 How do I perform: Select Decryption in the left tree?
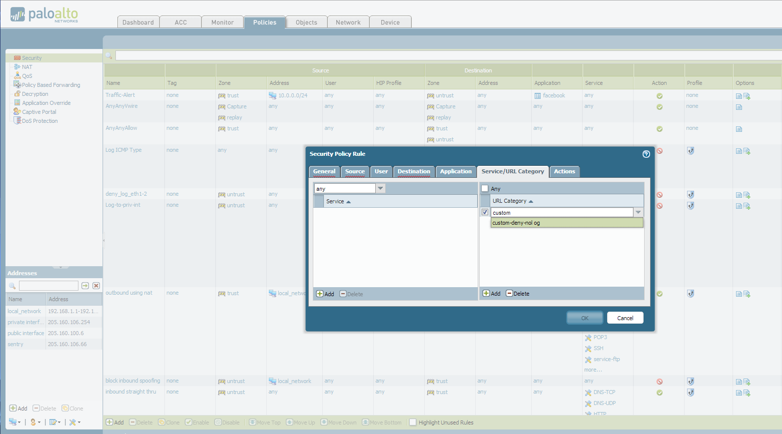pyautogui.click(x=35, y=94)
